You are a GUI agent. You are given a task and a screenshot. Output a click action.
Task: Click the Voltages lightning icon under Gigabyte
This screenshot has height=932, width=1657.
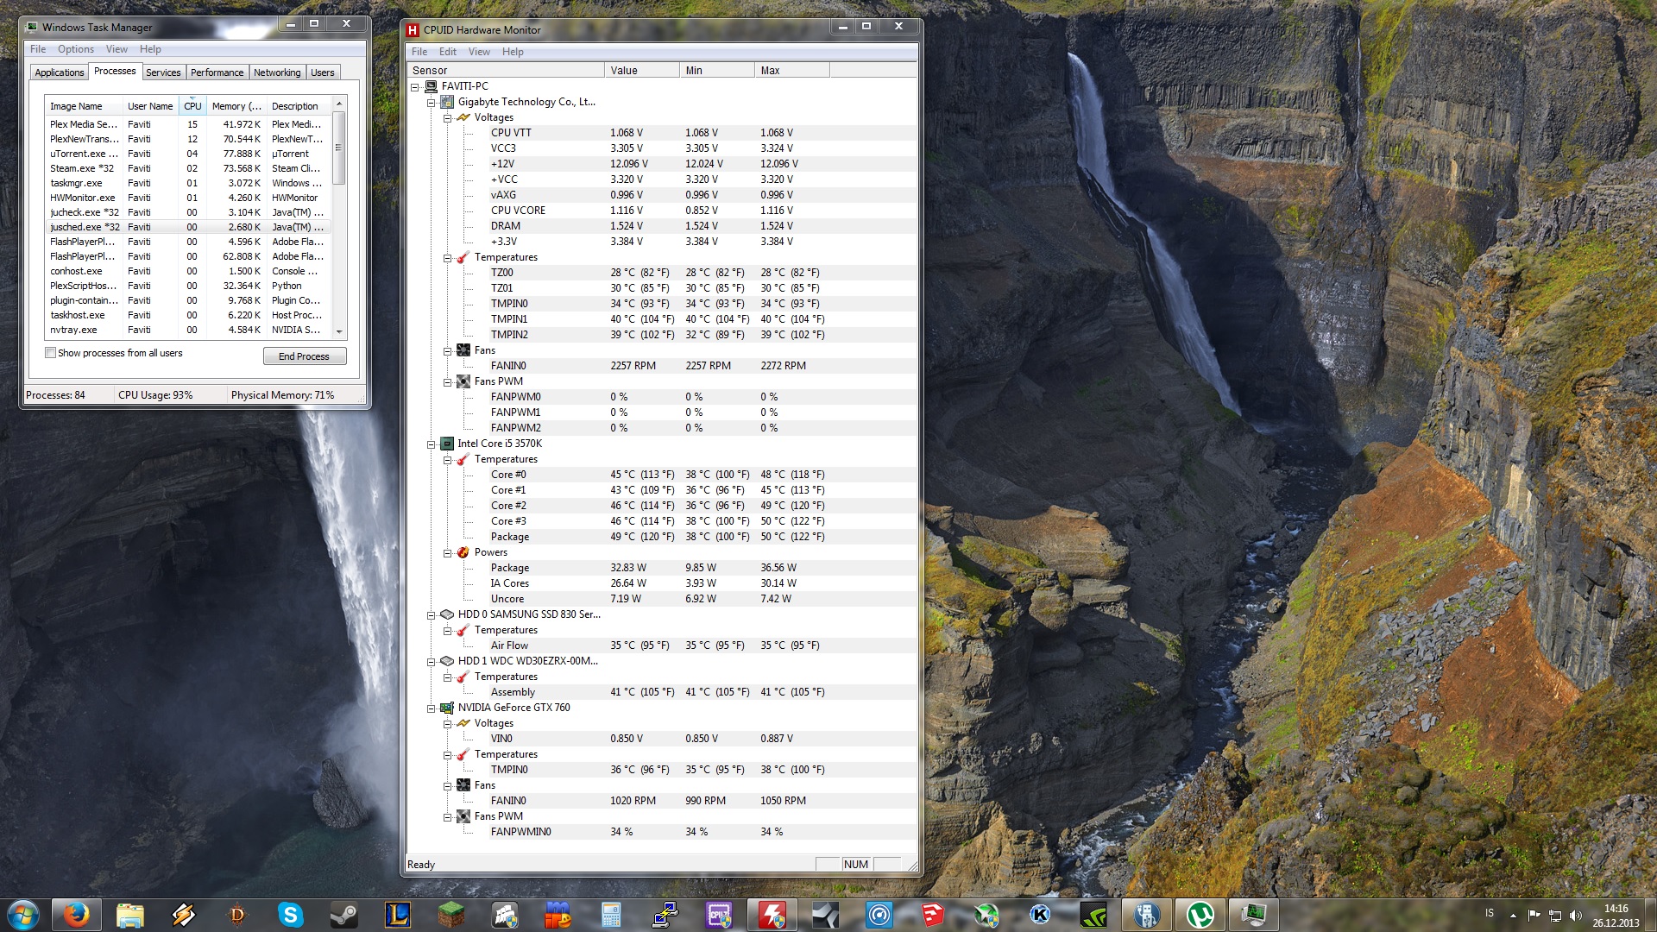pos(463,117)
